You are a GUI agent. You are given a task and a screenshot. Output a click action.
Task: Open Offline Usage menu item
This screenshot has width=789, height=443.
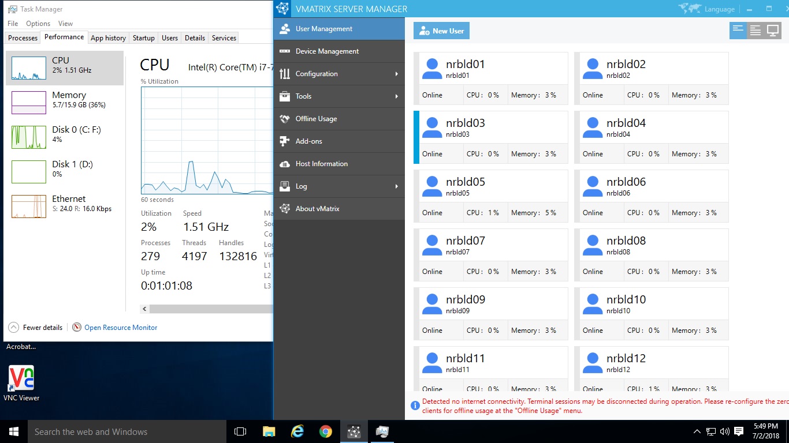pyautogui.click(x=339, y=119)
